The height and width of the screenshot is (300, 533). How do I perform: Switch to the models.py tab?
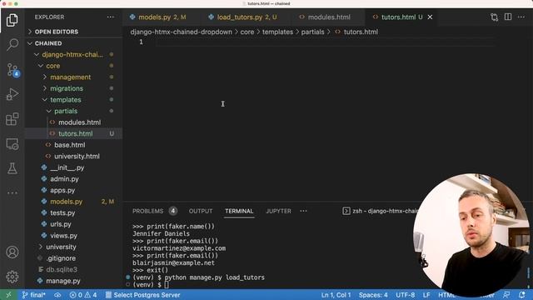158,17
